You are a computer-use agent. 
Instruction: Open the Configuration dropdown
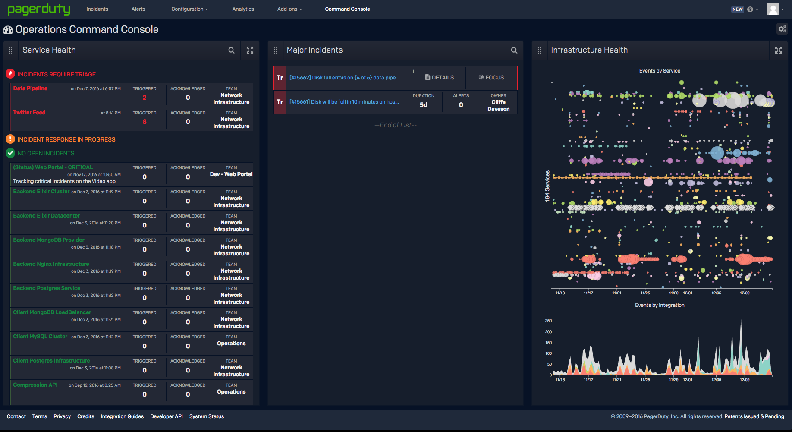click(189, 9)
